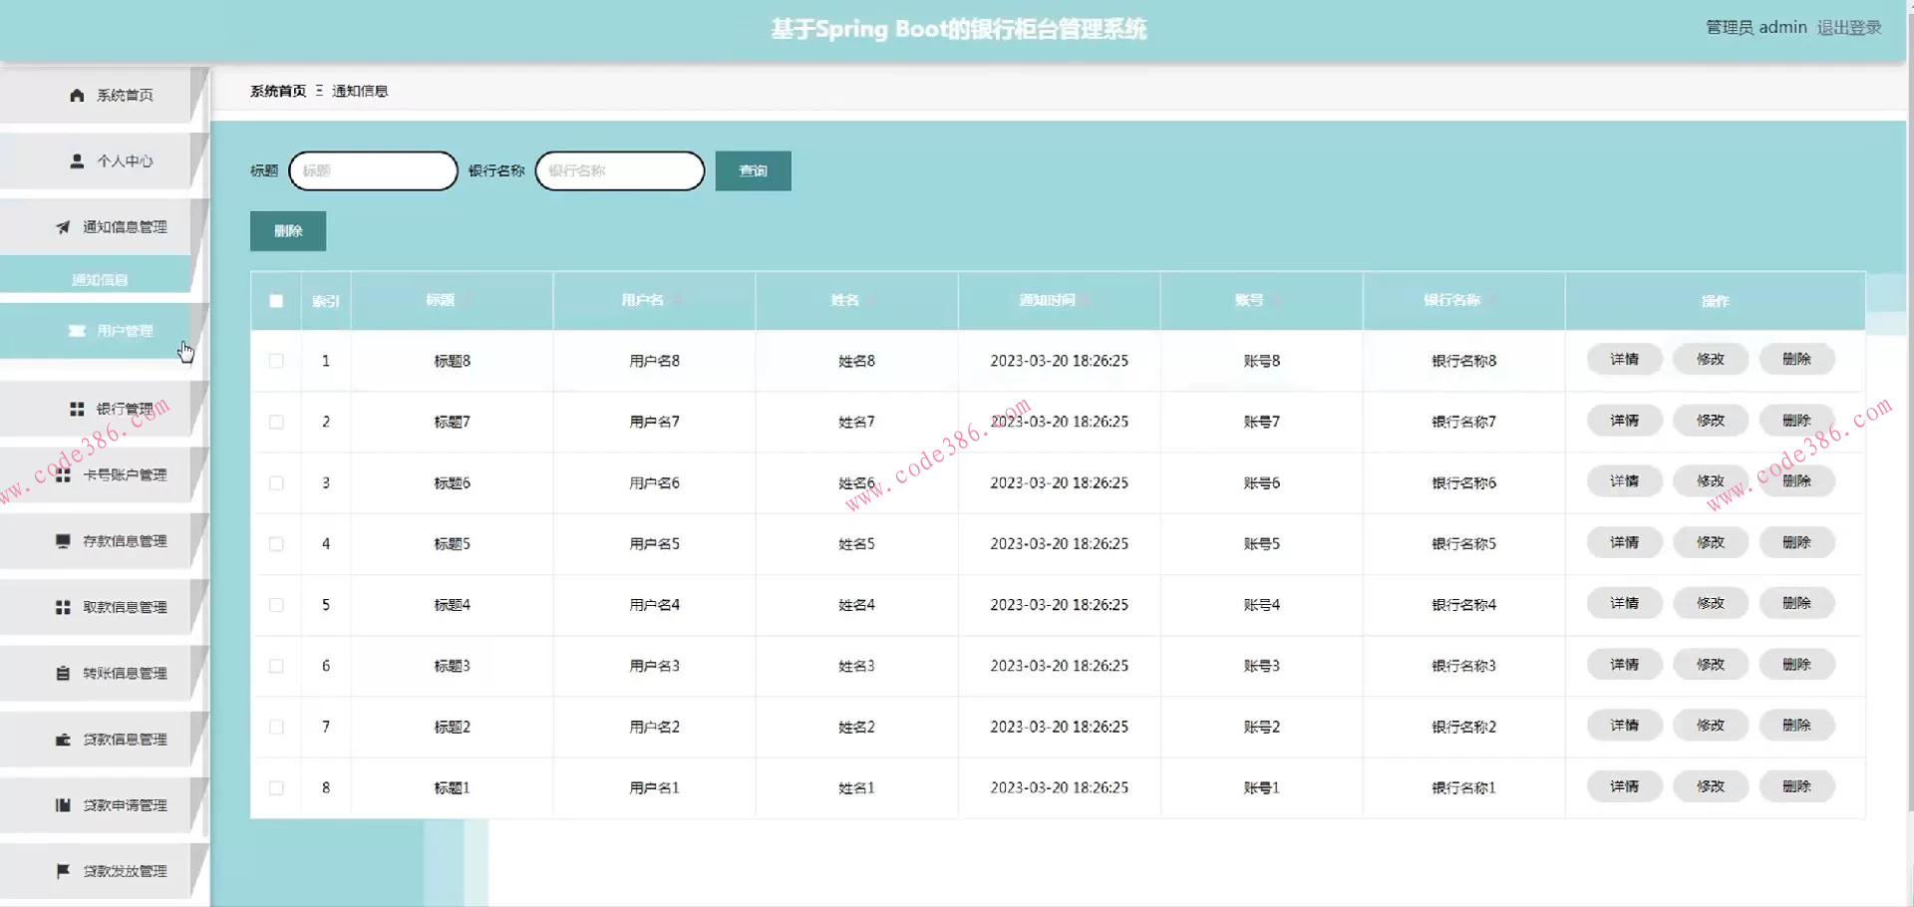Open 卡号账户管理 using its sidebar icon
The height and width of the screenshot is (907, 1914).
tap(63, 474)
